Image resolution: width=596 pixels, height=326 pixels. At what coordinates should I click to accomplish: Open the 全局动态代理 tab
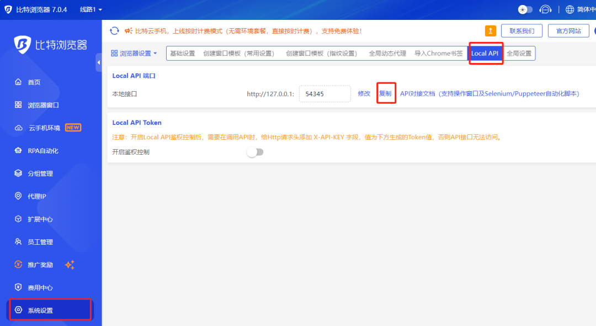(x=387, y=53)
